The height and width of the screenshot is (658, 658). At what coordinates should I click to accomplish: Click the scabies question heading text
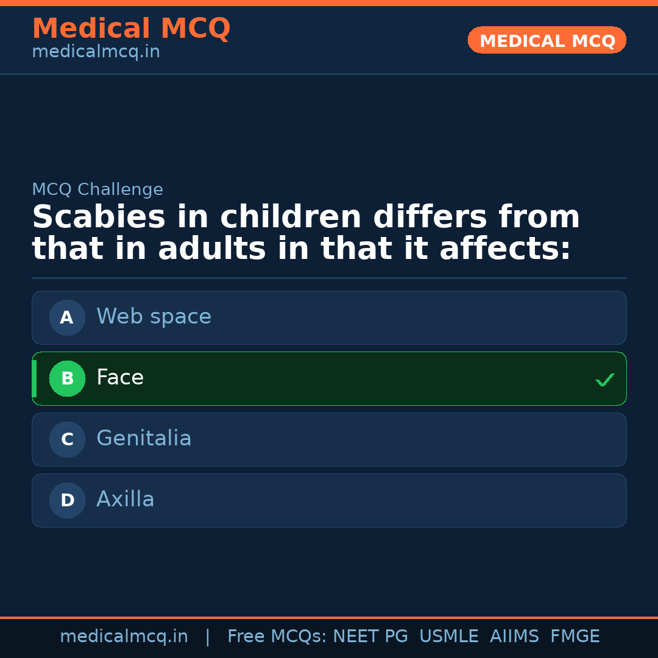305,233
